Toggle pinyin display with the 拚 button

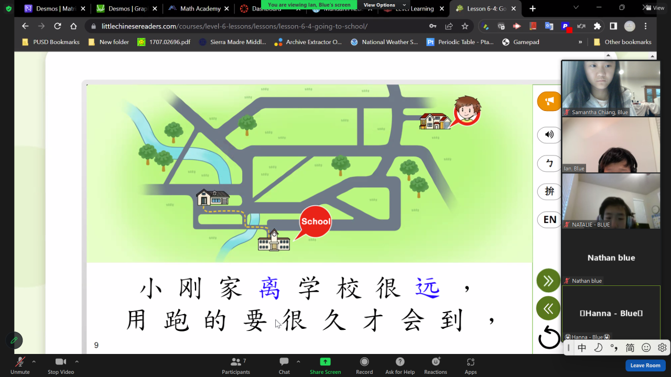[549, 192]
